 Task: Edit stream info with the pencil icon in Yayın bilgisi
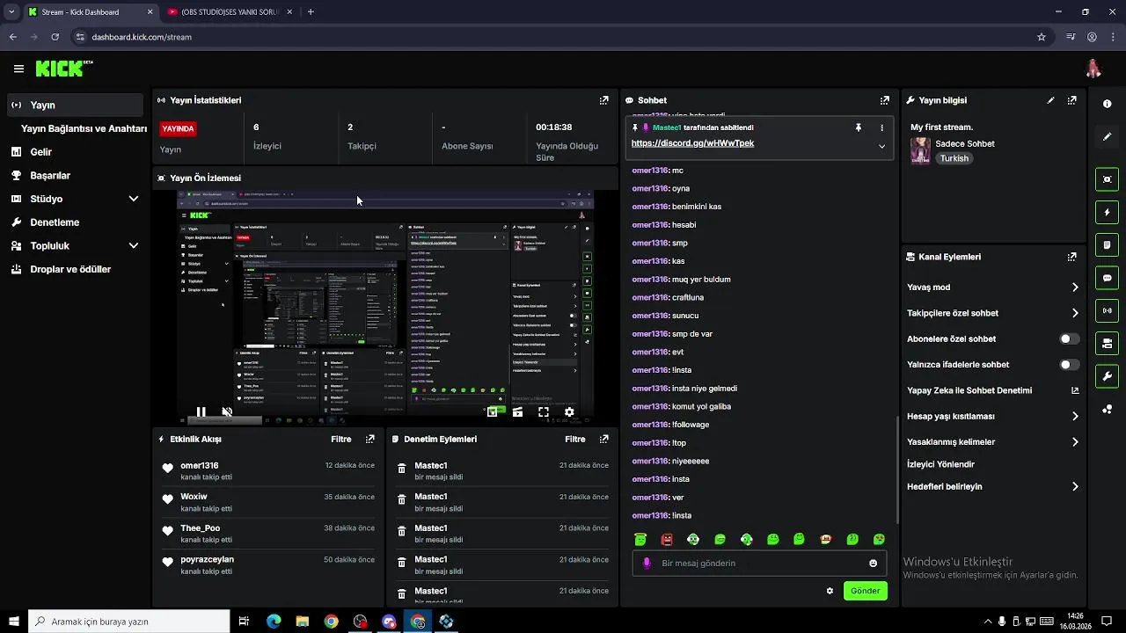pyautogui.click(x=1050, y=100)
